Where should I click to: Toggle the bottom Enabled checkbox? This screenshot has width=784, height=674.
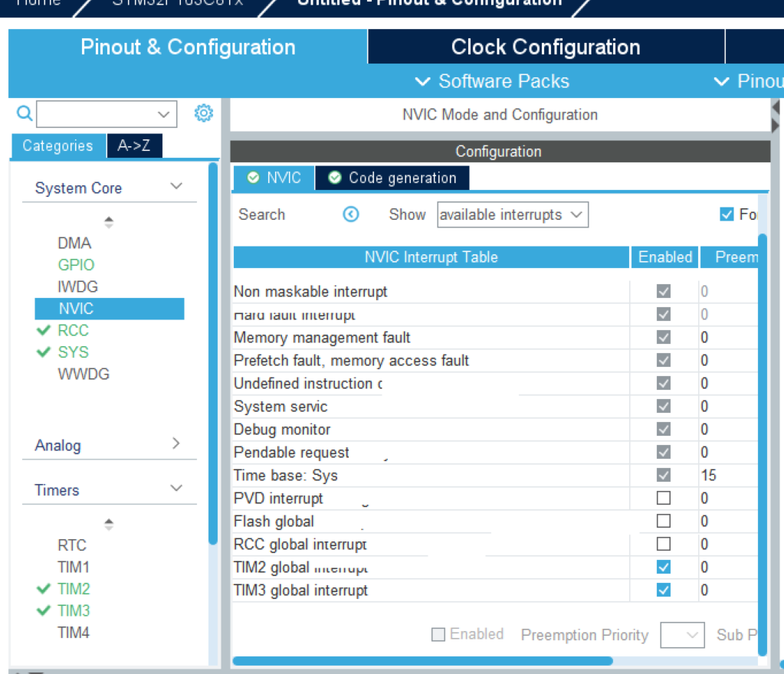[x=438, y=634]
